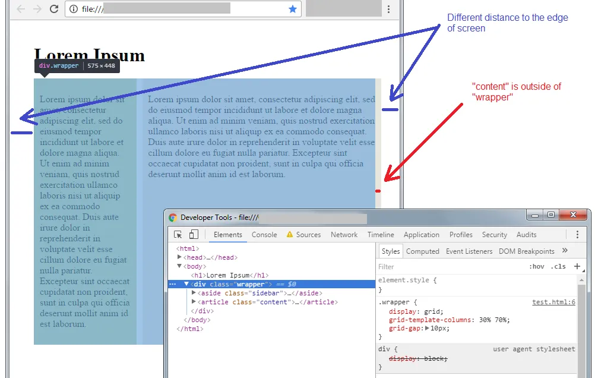
Task: Expand the head element node
Action: 179,257
